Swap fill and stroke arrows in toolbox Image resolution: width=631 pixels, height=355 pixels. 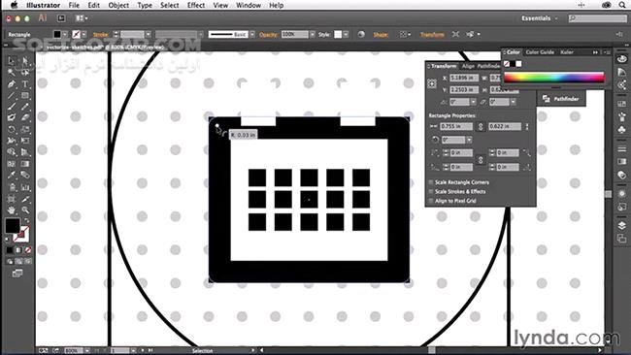click(x=26, y=221)
